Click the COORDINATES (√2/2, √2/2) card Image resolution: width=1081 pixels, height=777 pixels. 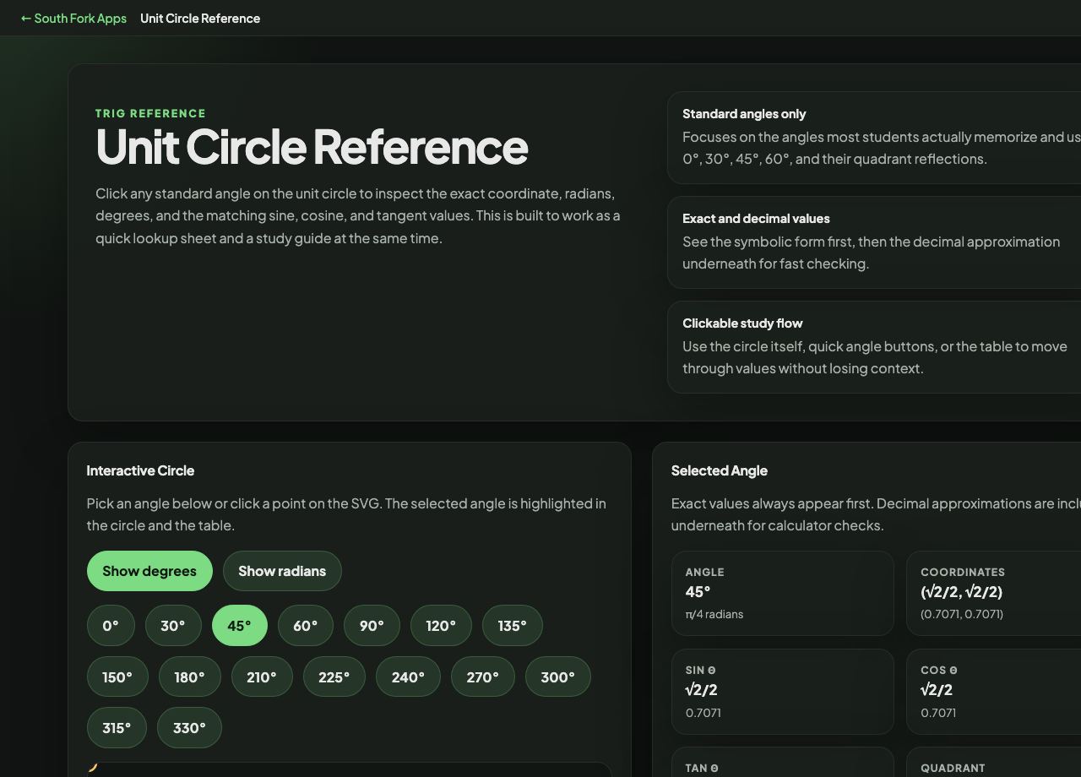click(x=994, y=593)
